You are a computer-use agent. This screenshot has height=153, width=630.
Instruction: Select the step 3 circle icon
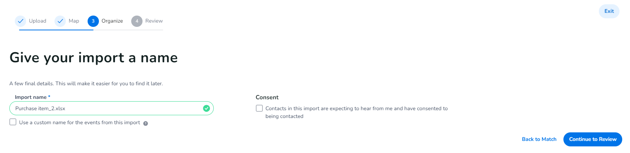pyautogui.click(x=93, y=21)
